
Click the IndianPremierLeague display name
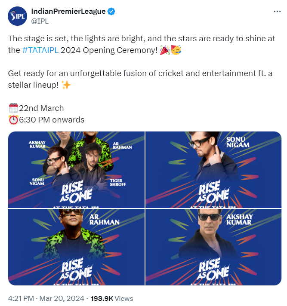[68, 11]
